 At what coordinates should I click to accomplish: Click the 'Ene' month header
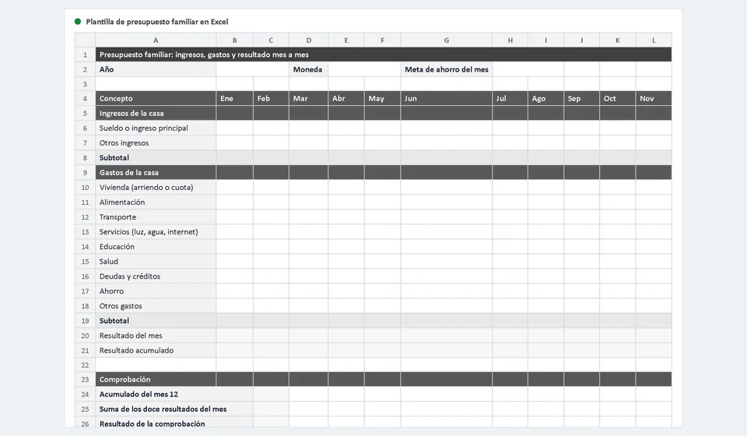pyautogui.click(x=234, y=99)
